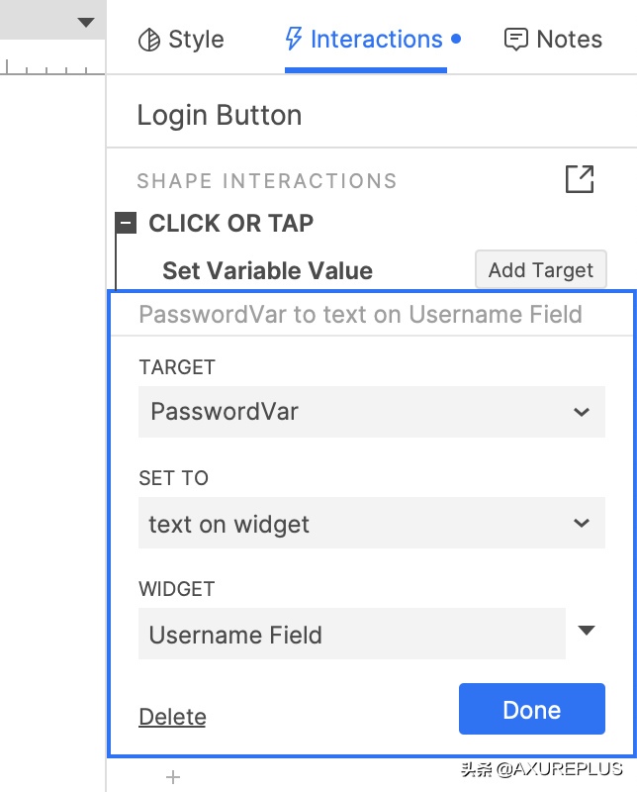Open the TARGET PasswordVar dropdown
The image size is (637, 792).
click(x=371, y=412)
